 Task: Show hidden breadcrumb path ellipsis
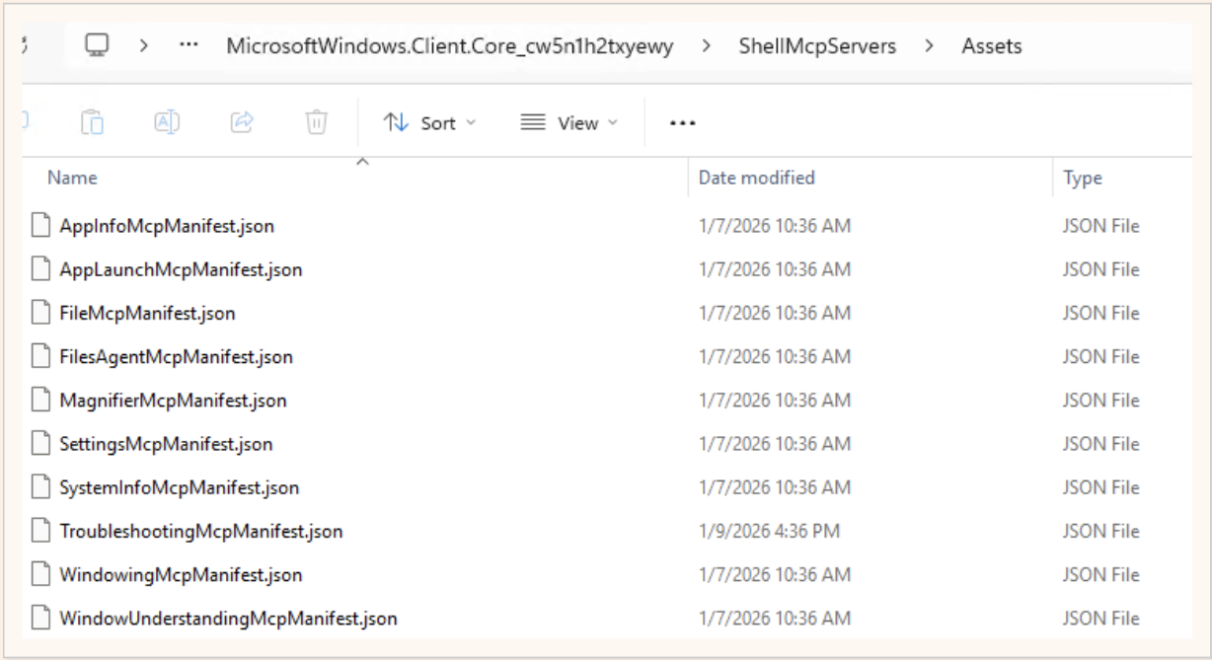[x=189, y=46]
